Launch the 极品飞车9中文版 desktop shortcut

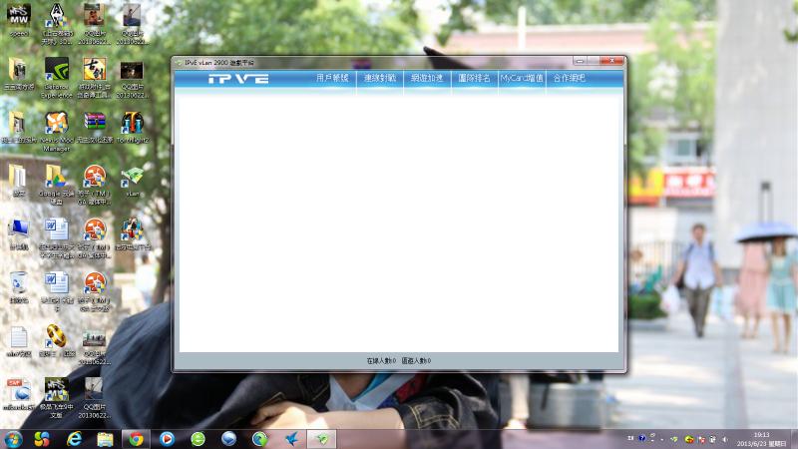57,398
